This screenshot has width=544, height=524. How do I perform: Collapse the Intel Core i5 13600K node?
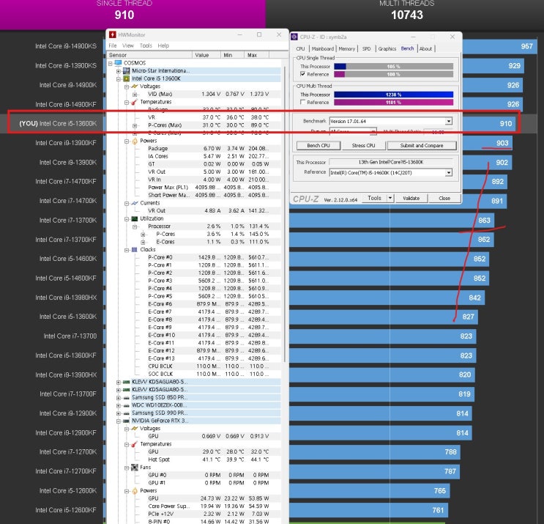(x=119, y=79)
